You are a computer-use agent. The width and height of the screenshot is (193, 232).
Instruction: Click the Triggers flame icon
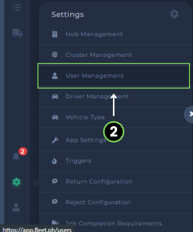pyautogui.click(x=54, y=161)
